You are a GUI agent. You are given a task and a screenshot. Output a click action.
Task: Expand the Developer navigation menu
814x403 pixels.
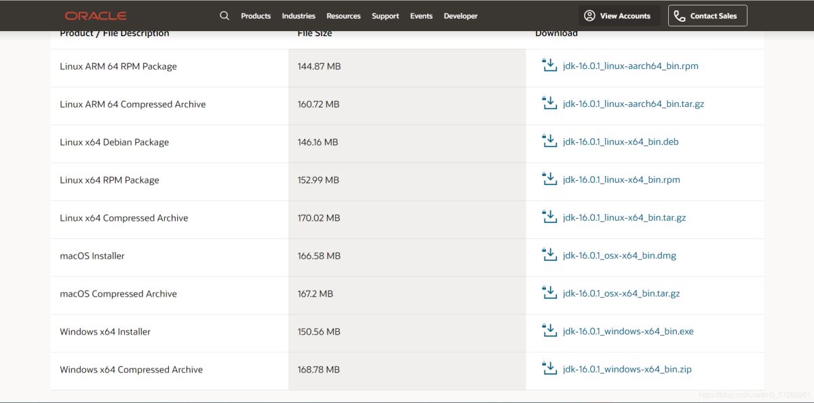pos(461,16)
